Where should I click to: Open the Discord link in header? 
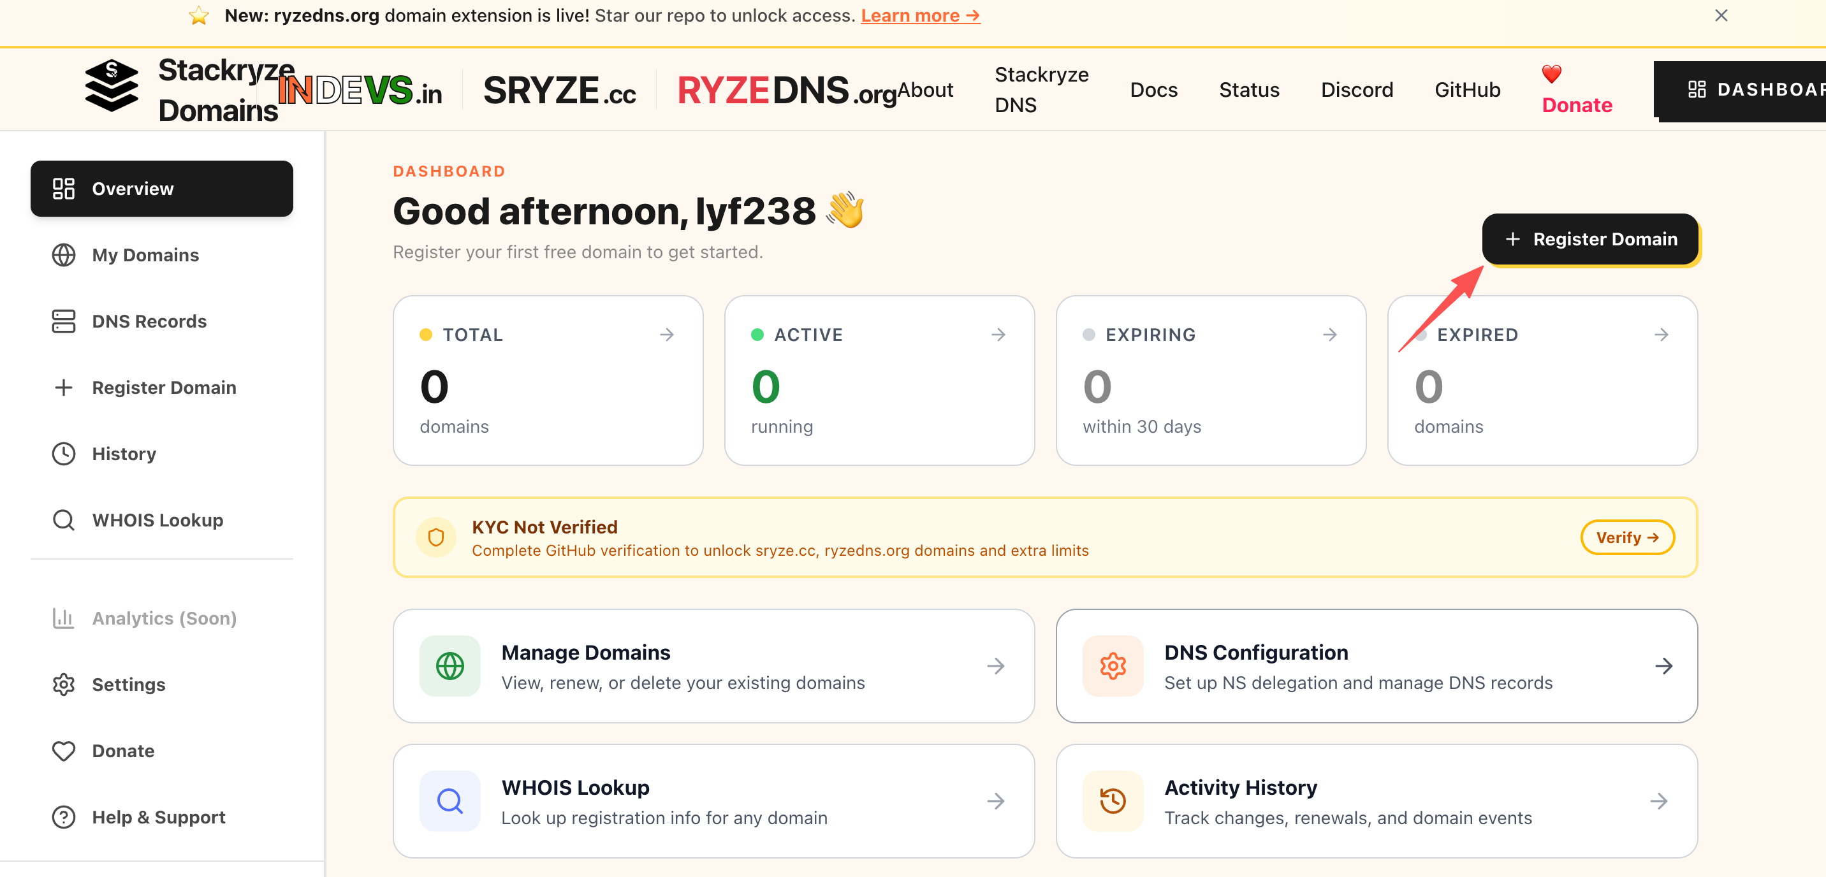coord(1357,90)
